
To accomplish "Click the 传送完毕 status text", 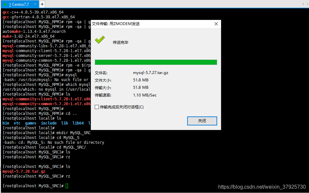I will click(x=121, y=42).
